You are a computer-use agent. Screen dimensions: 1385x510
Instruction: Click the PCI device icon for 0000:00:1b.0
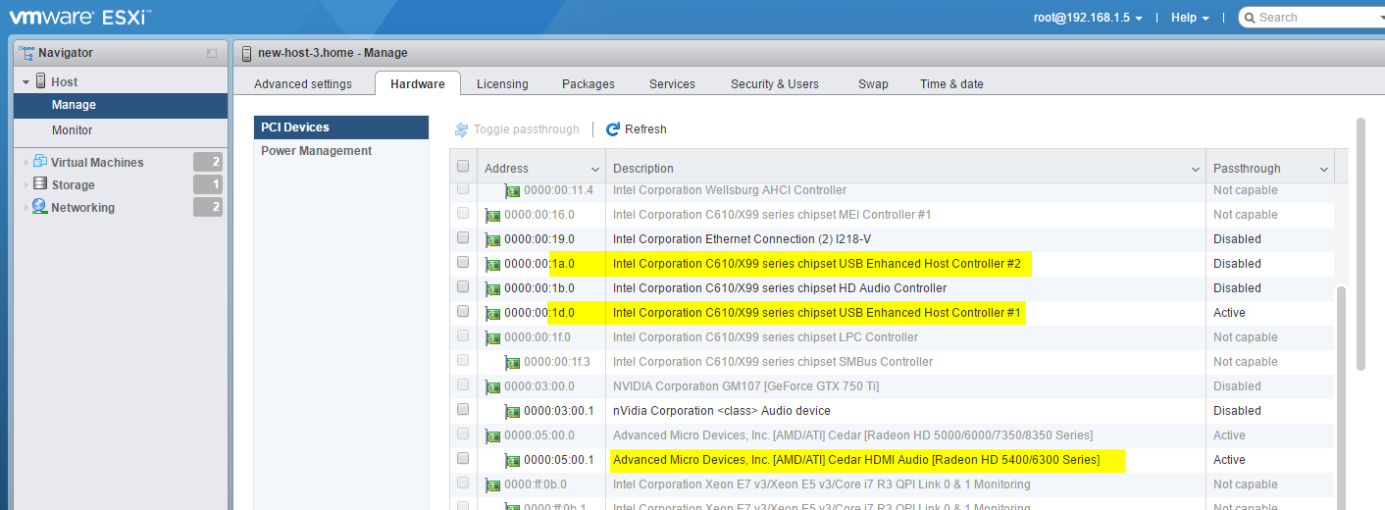(493, 288)
